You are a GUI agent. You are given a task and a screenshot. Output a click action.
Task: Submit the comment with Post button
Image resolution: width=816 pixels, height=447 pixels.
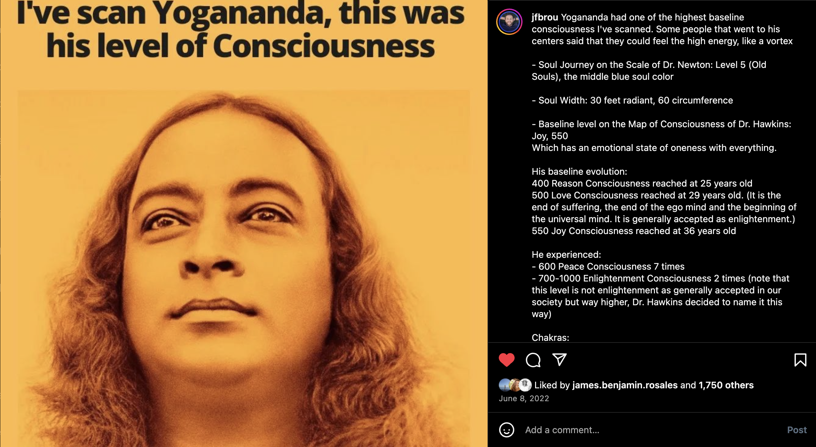tap(797, 430)
